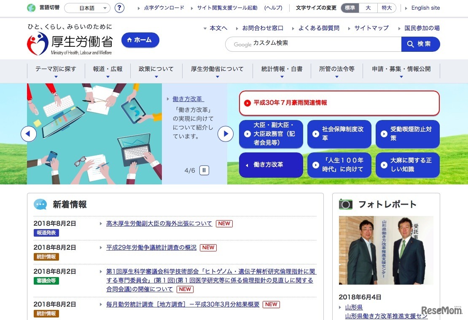Select 標準 text size option

[x=350, y=8]
